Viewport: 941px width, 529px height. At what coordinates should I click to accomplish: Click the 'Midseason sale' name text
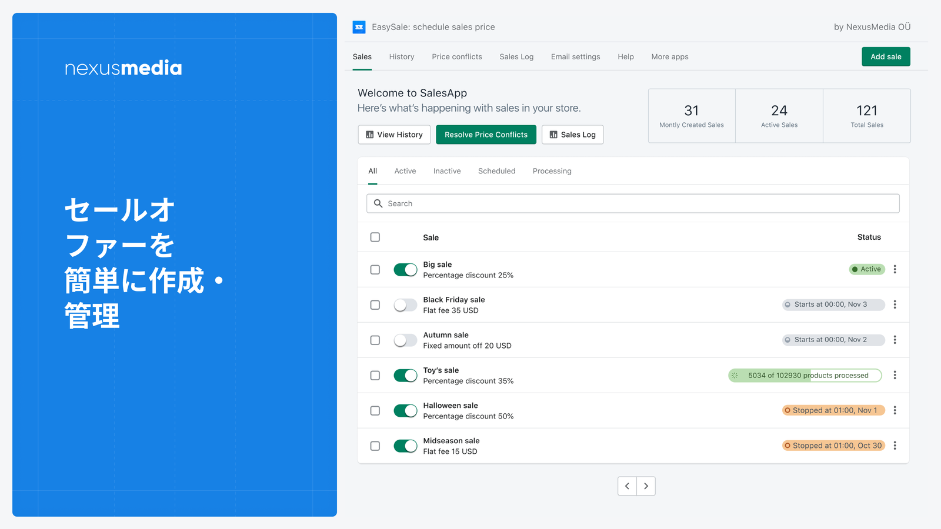(x=451, y=441)
